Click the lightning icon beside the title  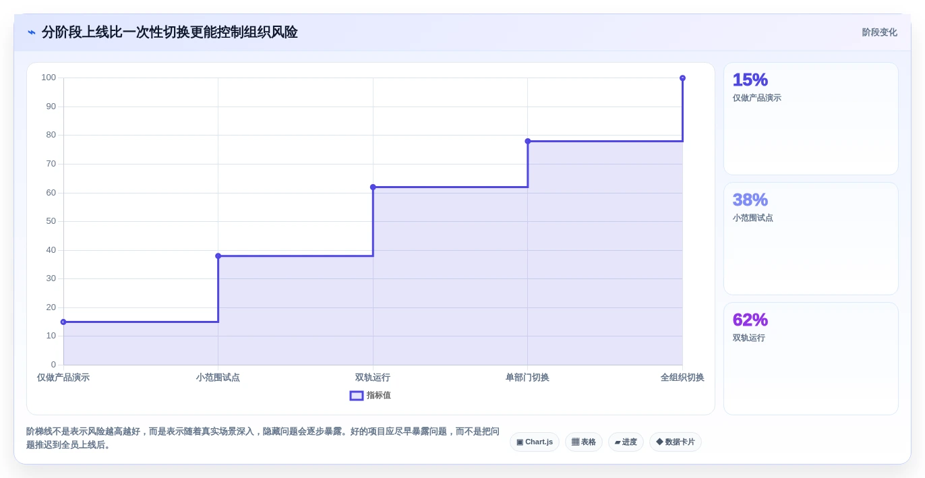coord(32,32)
